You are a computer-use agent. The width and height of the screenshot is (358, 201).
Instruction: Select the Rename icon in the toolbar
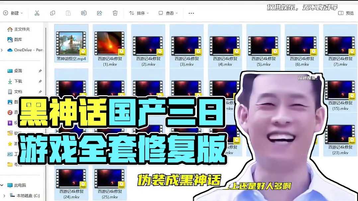click(84, 13)
